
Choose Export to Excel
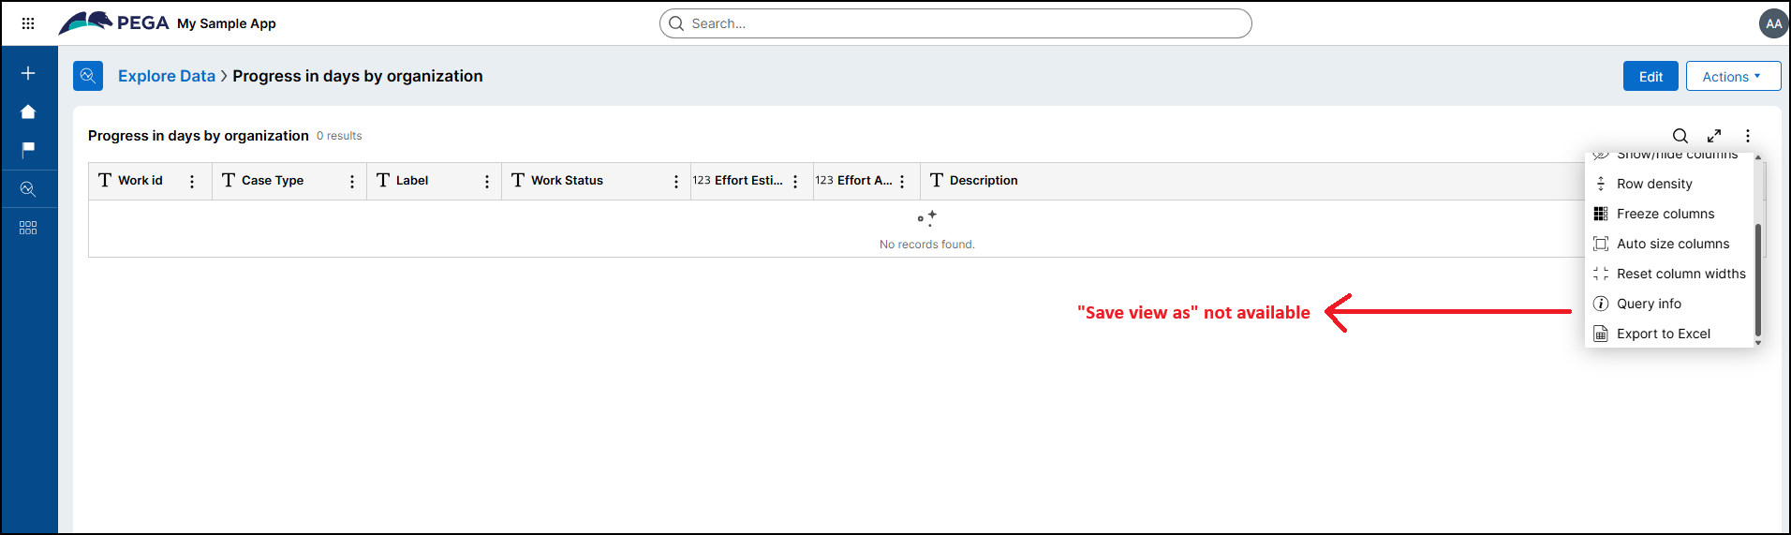(1668, 334)
